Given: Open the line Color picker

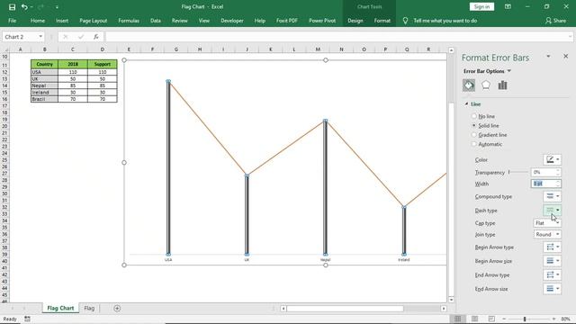Looking at the screenshot, I should [x=552, y=159].
